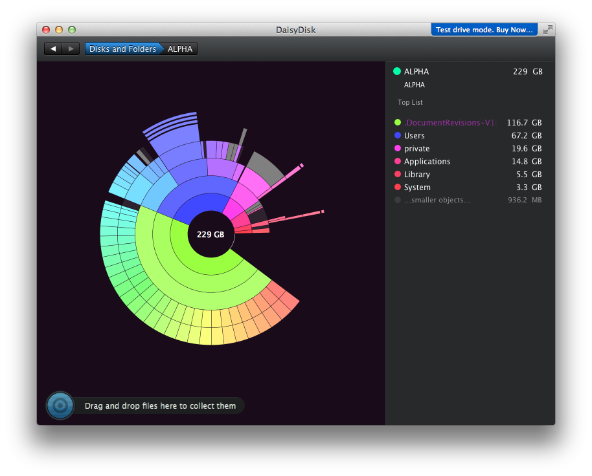The width and height of the screenshot is (592, 476).
Task: Go to Disks and Folders breadcrumb
Action: (x=123, y=49)
